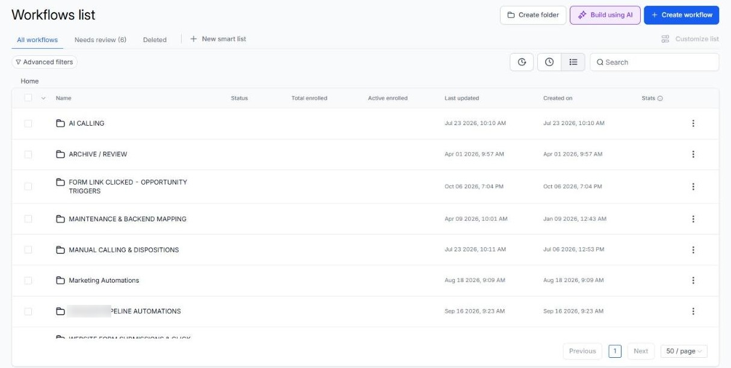Click the Active enrolled column header
731x368 pixels.
tap(387, 98)
